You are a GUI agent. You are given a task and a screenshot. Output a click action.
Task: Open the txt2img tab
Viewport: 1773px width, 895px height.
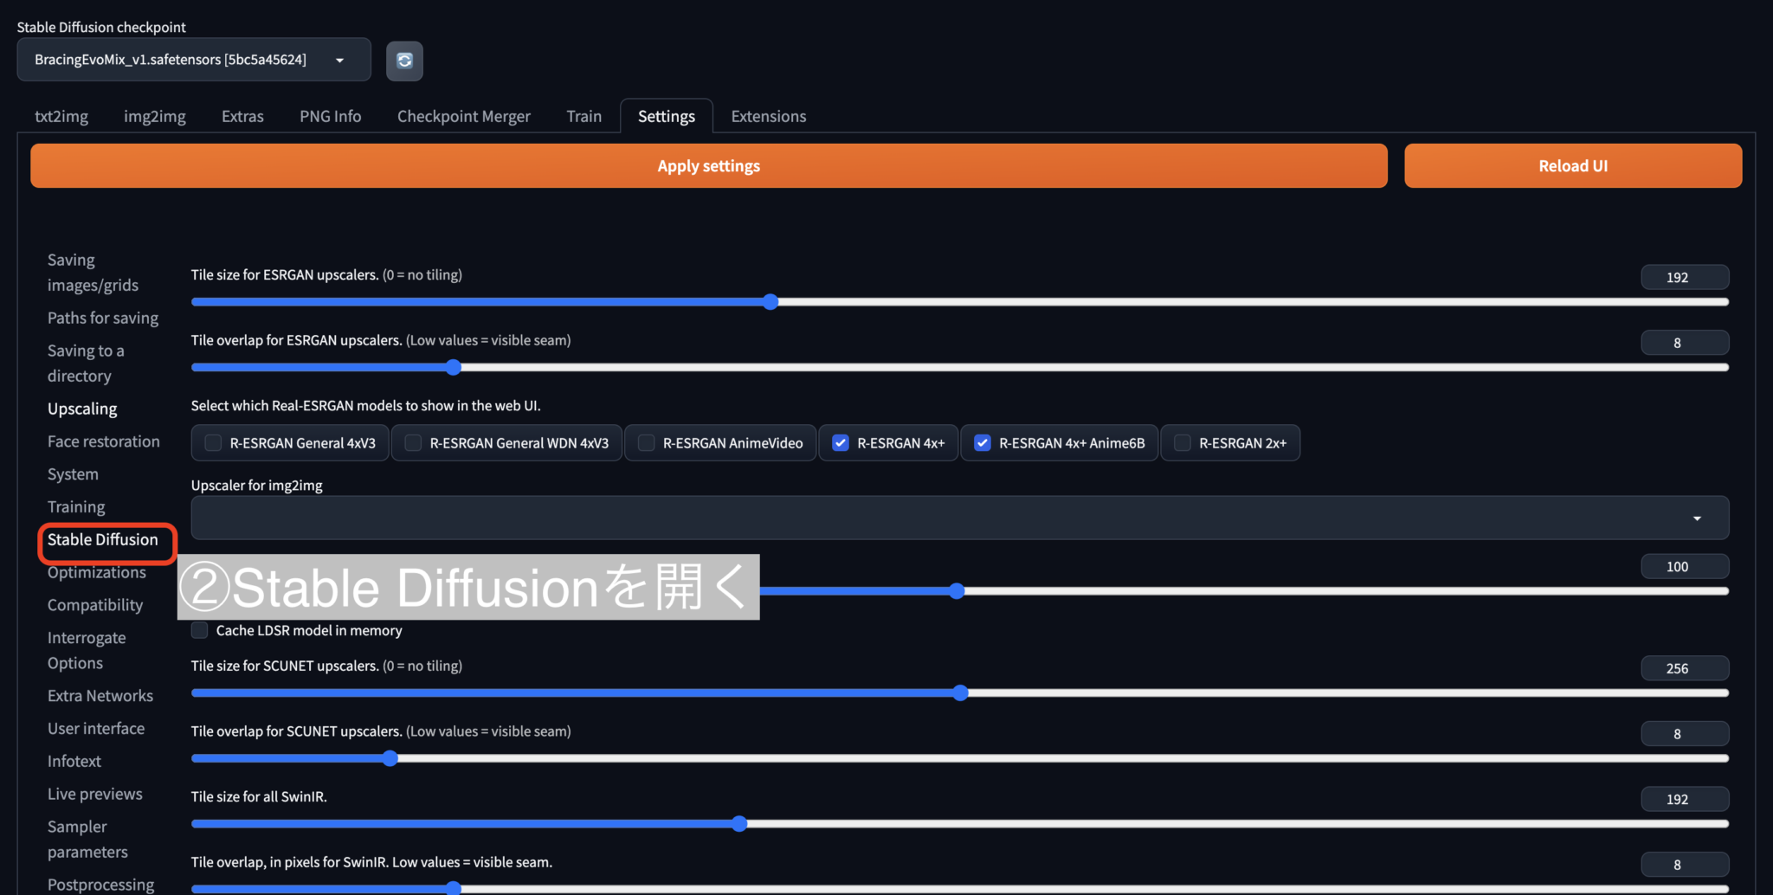61,116
